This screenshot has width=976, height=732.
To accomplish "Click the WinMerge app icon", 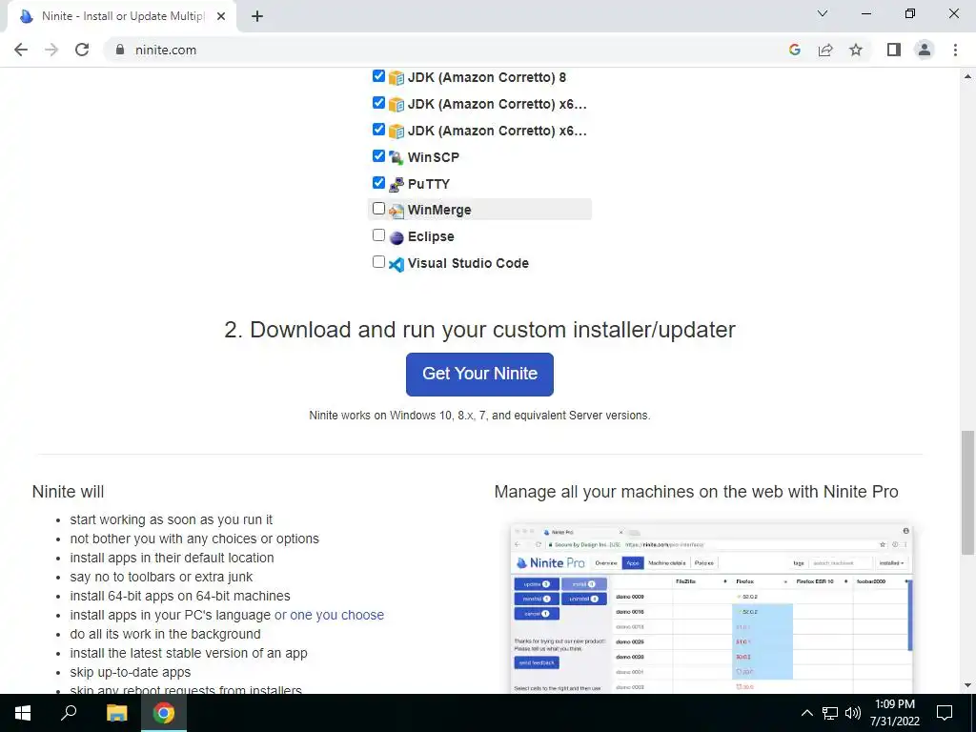I will pos(396,211).
